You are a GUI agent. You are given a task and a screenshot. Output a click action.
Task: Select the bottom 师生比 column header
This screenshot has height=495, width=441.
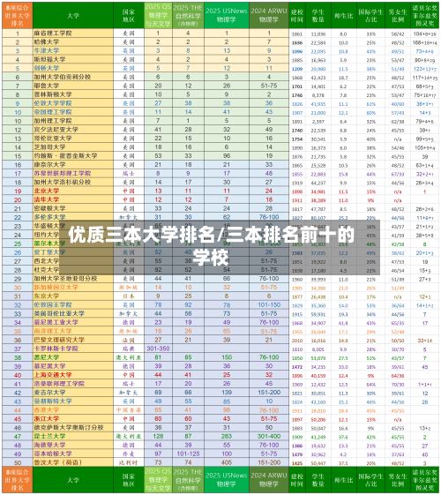pos(343,480)
